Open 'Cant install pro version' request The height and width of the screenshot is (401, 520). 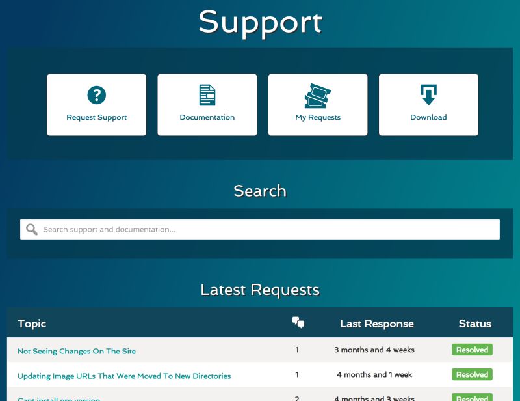tap(58, 398)
